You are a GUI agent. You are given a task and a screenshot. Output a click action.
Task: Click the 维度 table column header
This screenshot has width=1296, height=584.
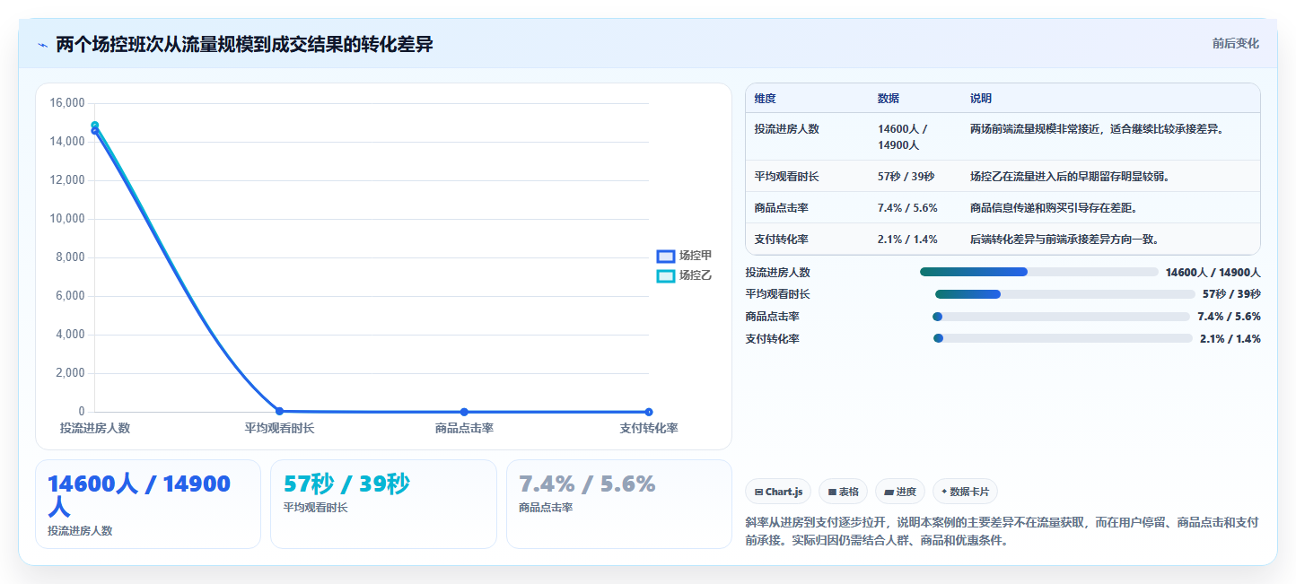click(766, 99)
